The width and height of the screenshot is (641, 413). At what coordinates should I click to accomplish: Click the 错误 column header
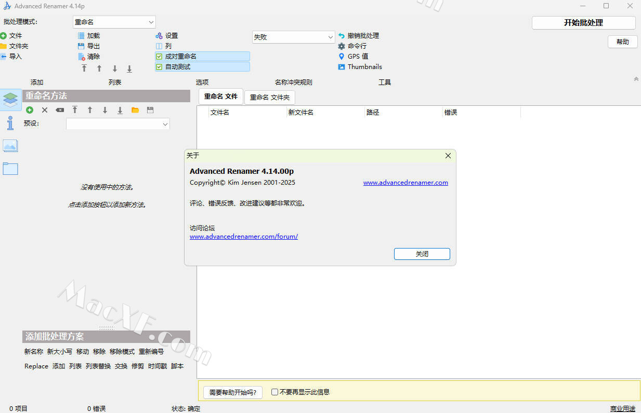[x=481, y=113]
